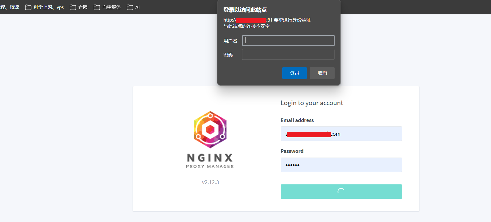
Task: Click the "Email address" label
Action: click(297, 120)
